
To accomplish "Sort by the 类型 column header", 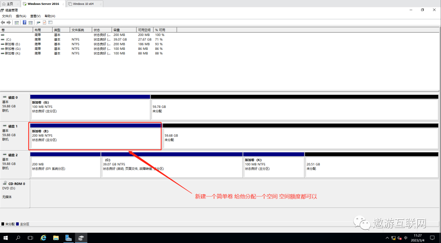I will tap(61, 30).
